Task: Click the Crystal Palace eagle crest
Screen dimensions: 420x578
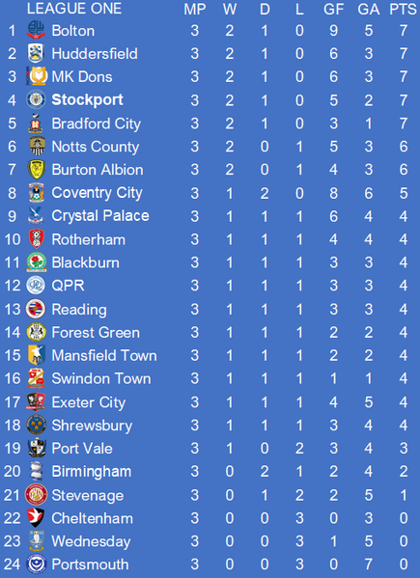Action: coord(36,215)
